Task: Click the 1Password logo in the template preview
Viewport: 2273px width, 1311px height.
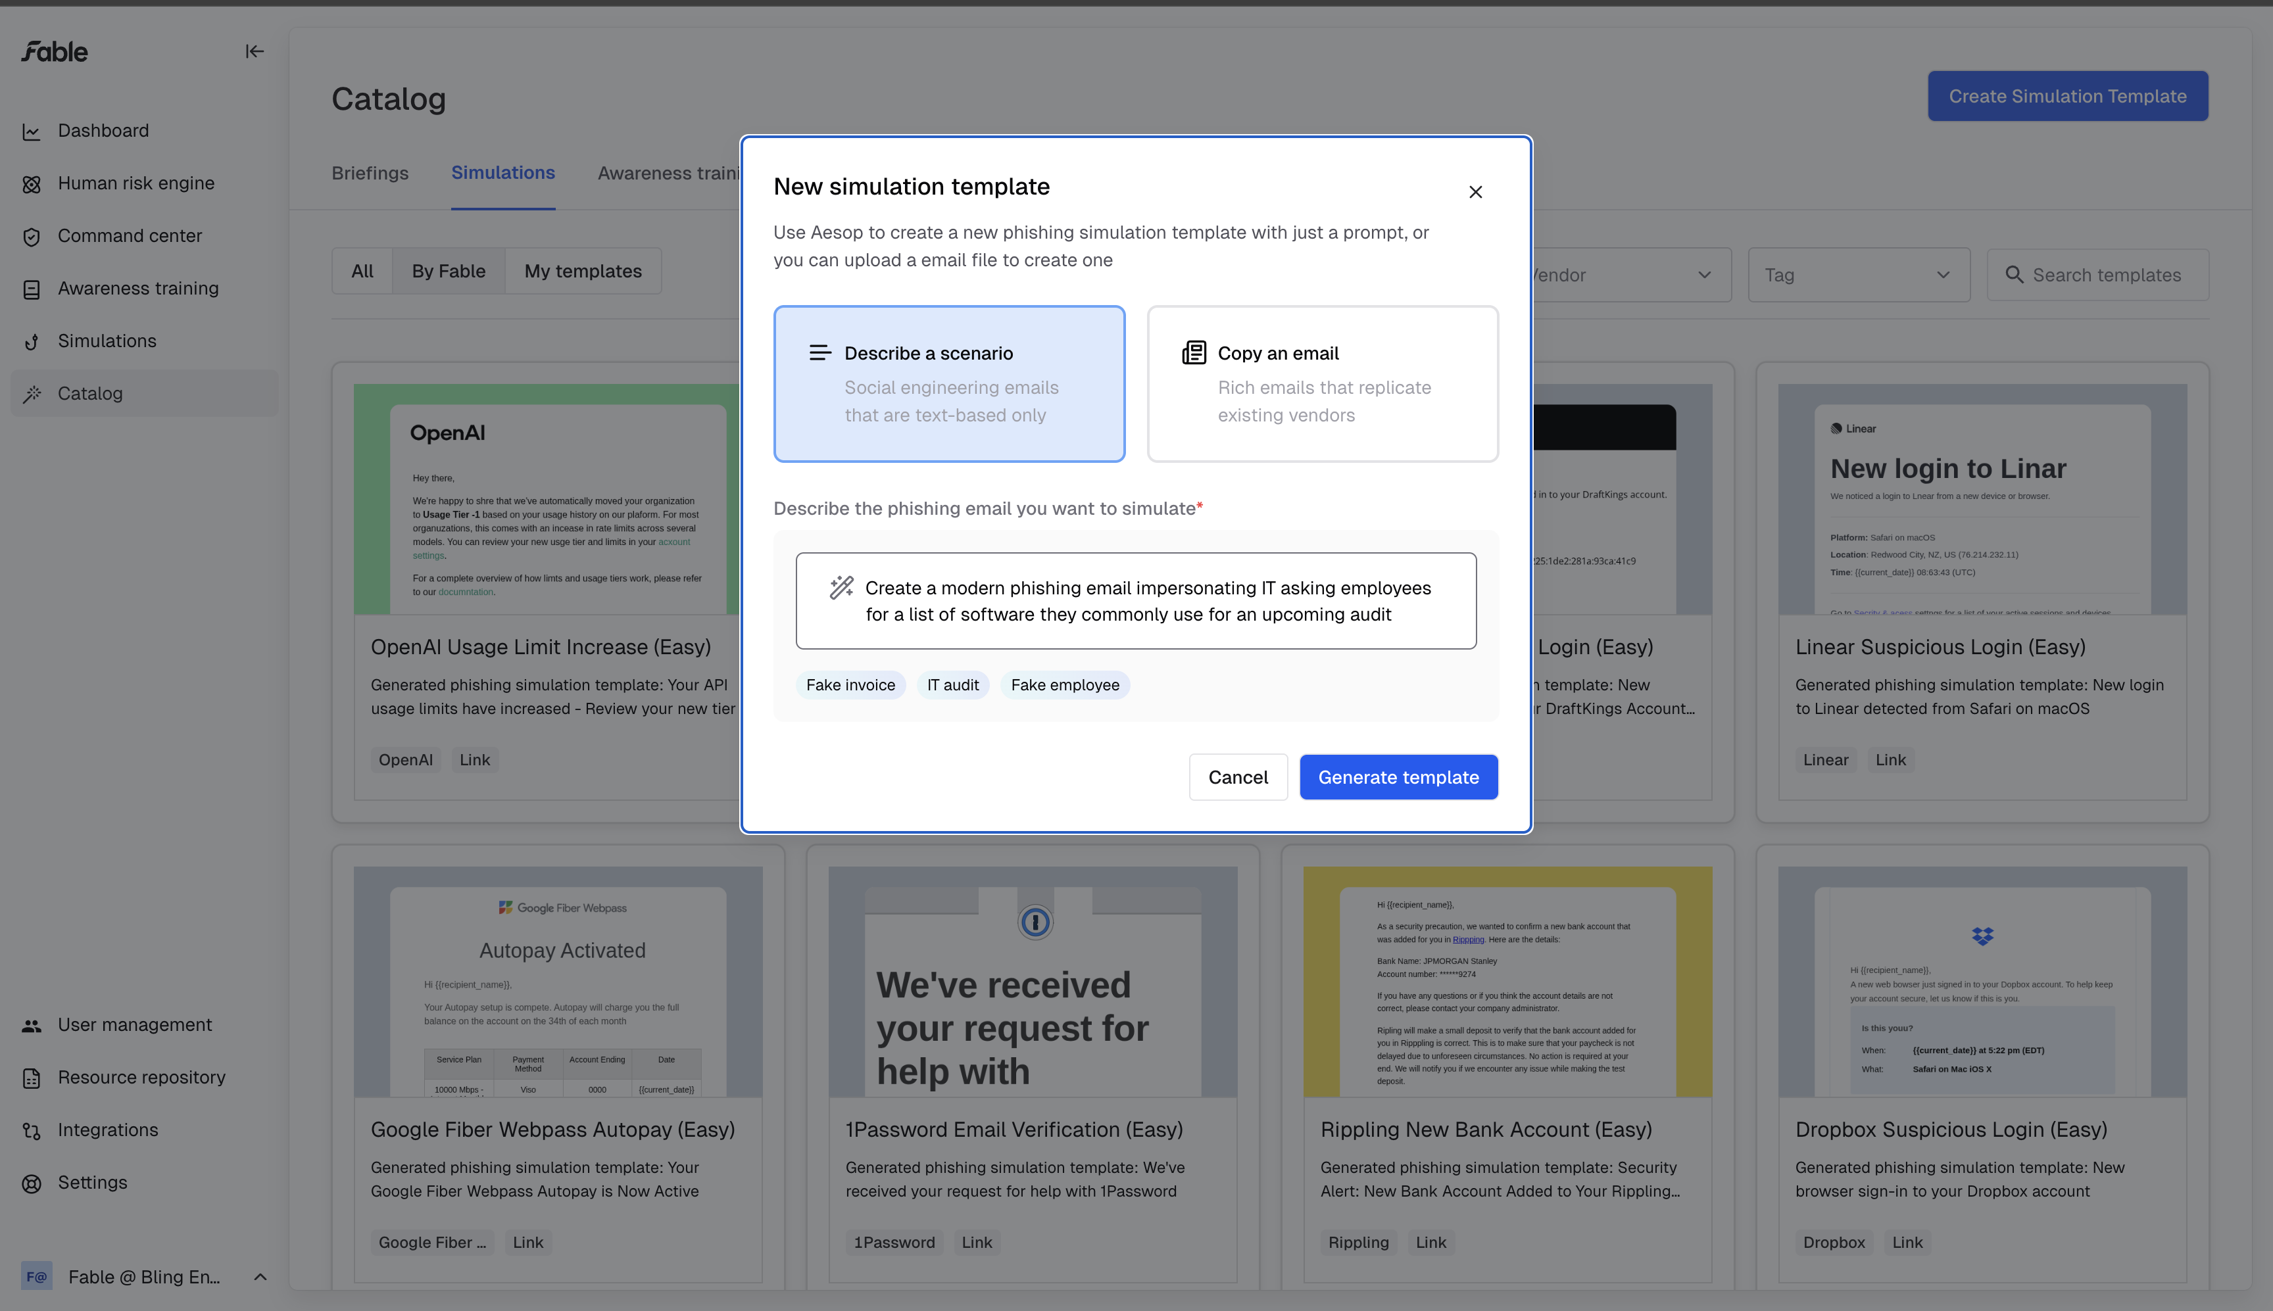Action: click(x=1035, y=921)
